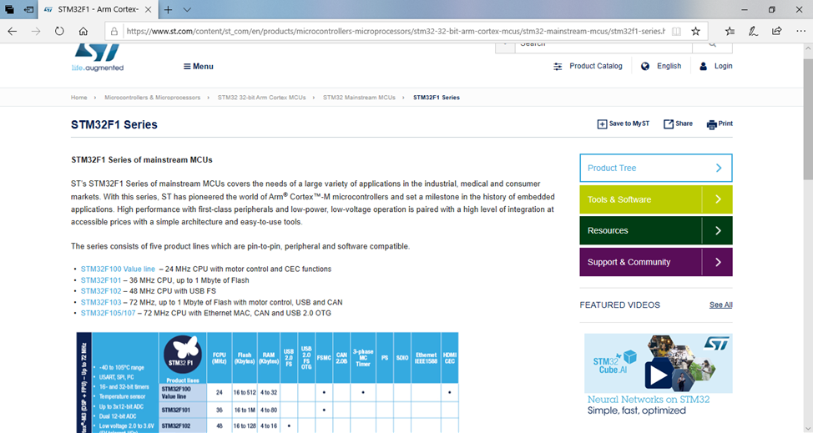Expand the Support & Community section

point(656,262)
